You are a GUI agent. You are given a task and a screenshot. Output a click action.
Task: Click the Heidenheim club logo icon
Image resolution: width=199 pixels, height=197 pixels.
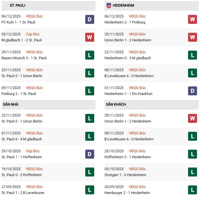(109, 6)
